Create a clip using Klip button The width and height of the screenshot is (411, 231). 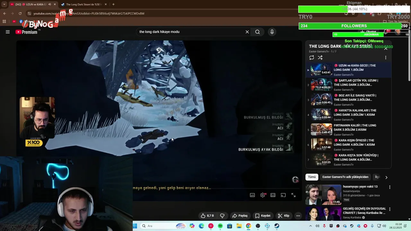[284, 216]
